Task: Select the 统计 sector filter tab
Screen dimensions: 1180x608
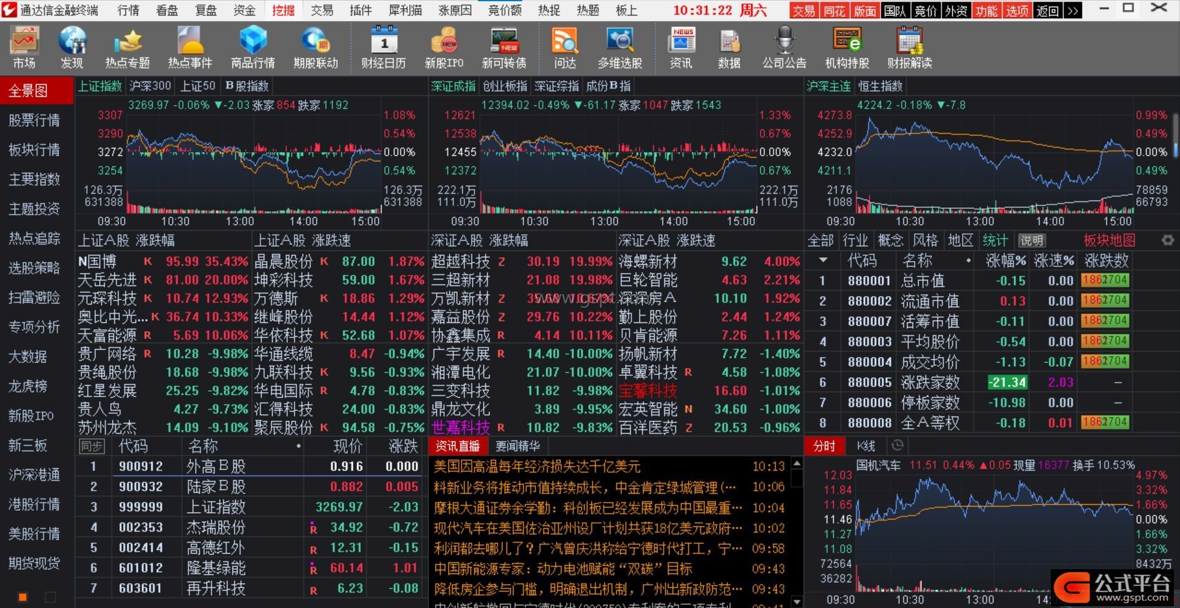Action: (x=995, y=241)
